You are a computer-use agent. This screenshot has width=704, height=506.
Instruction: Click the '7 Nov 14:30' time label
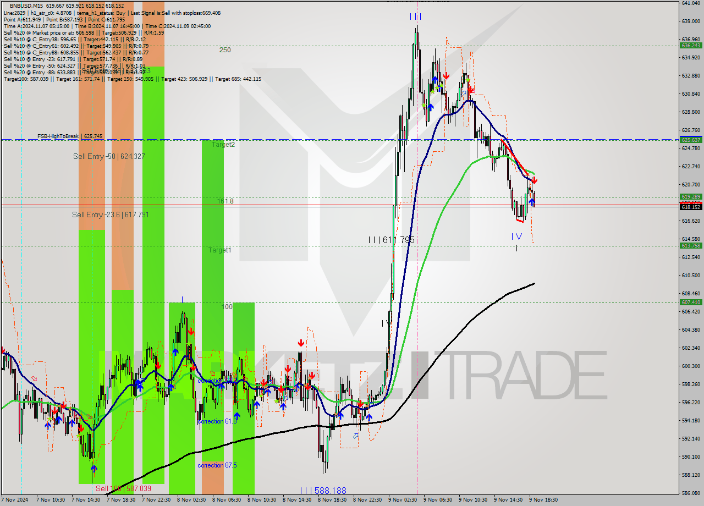87,500
